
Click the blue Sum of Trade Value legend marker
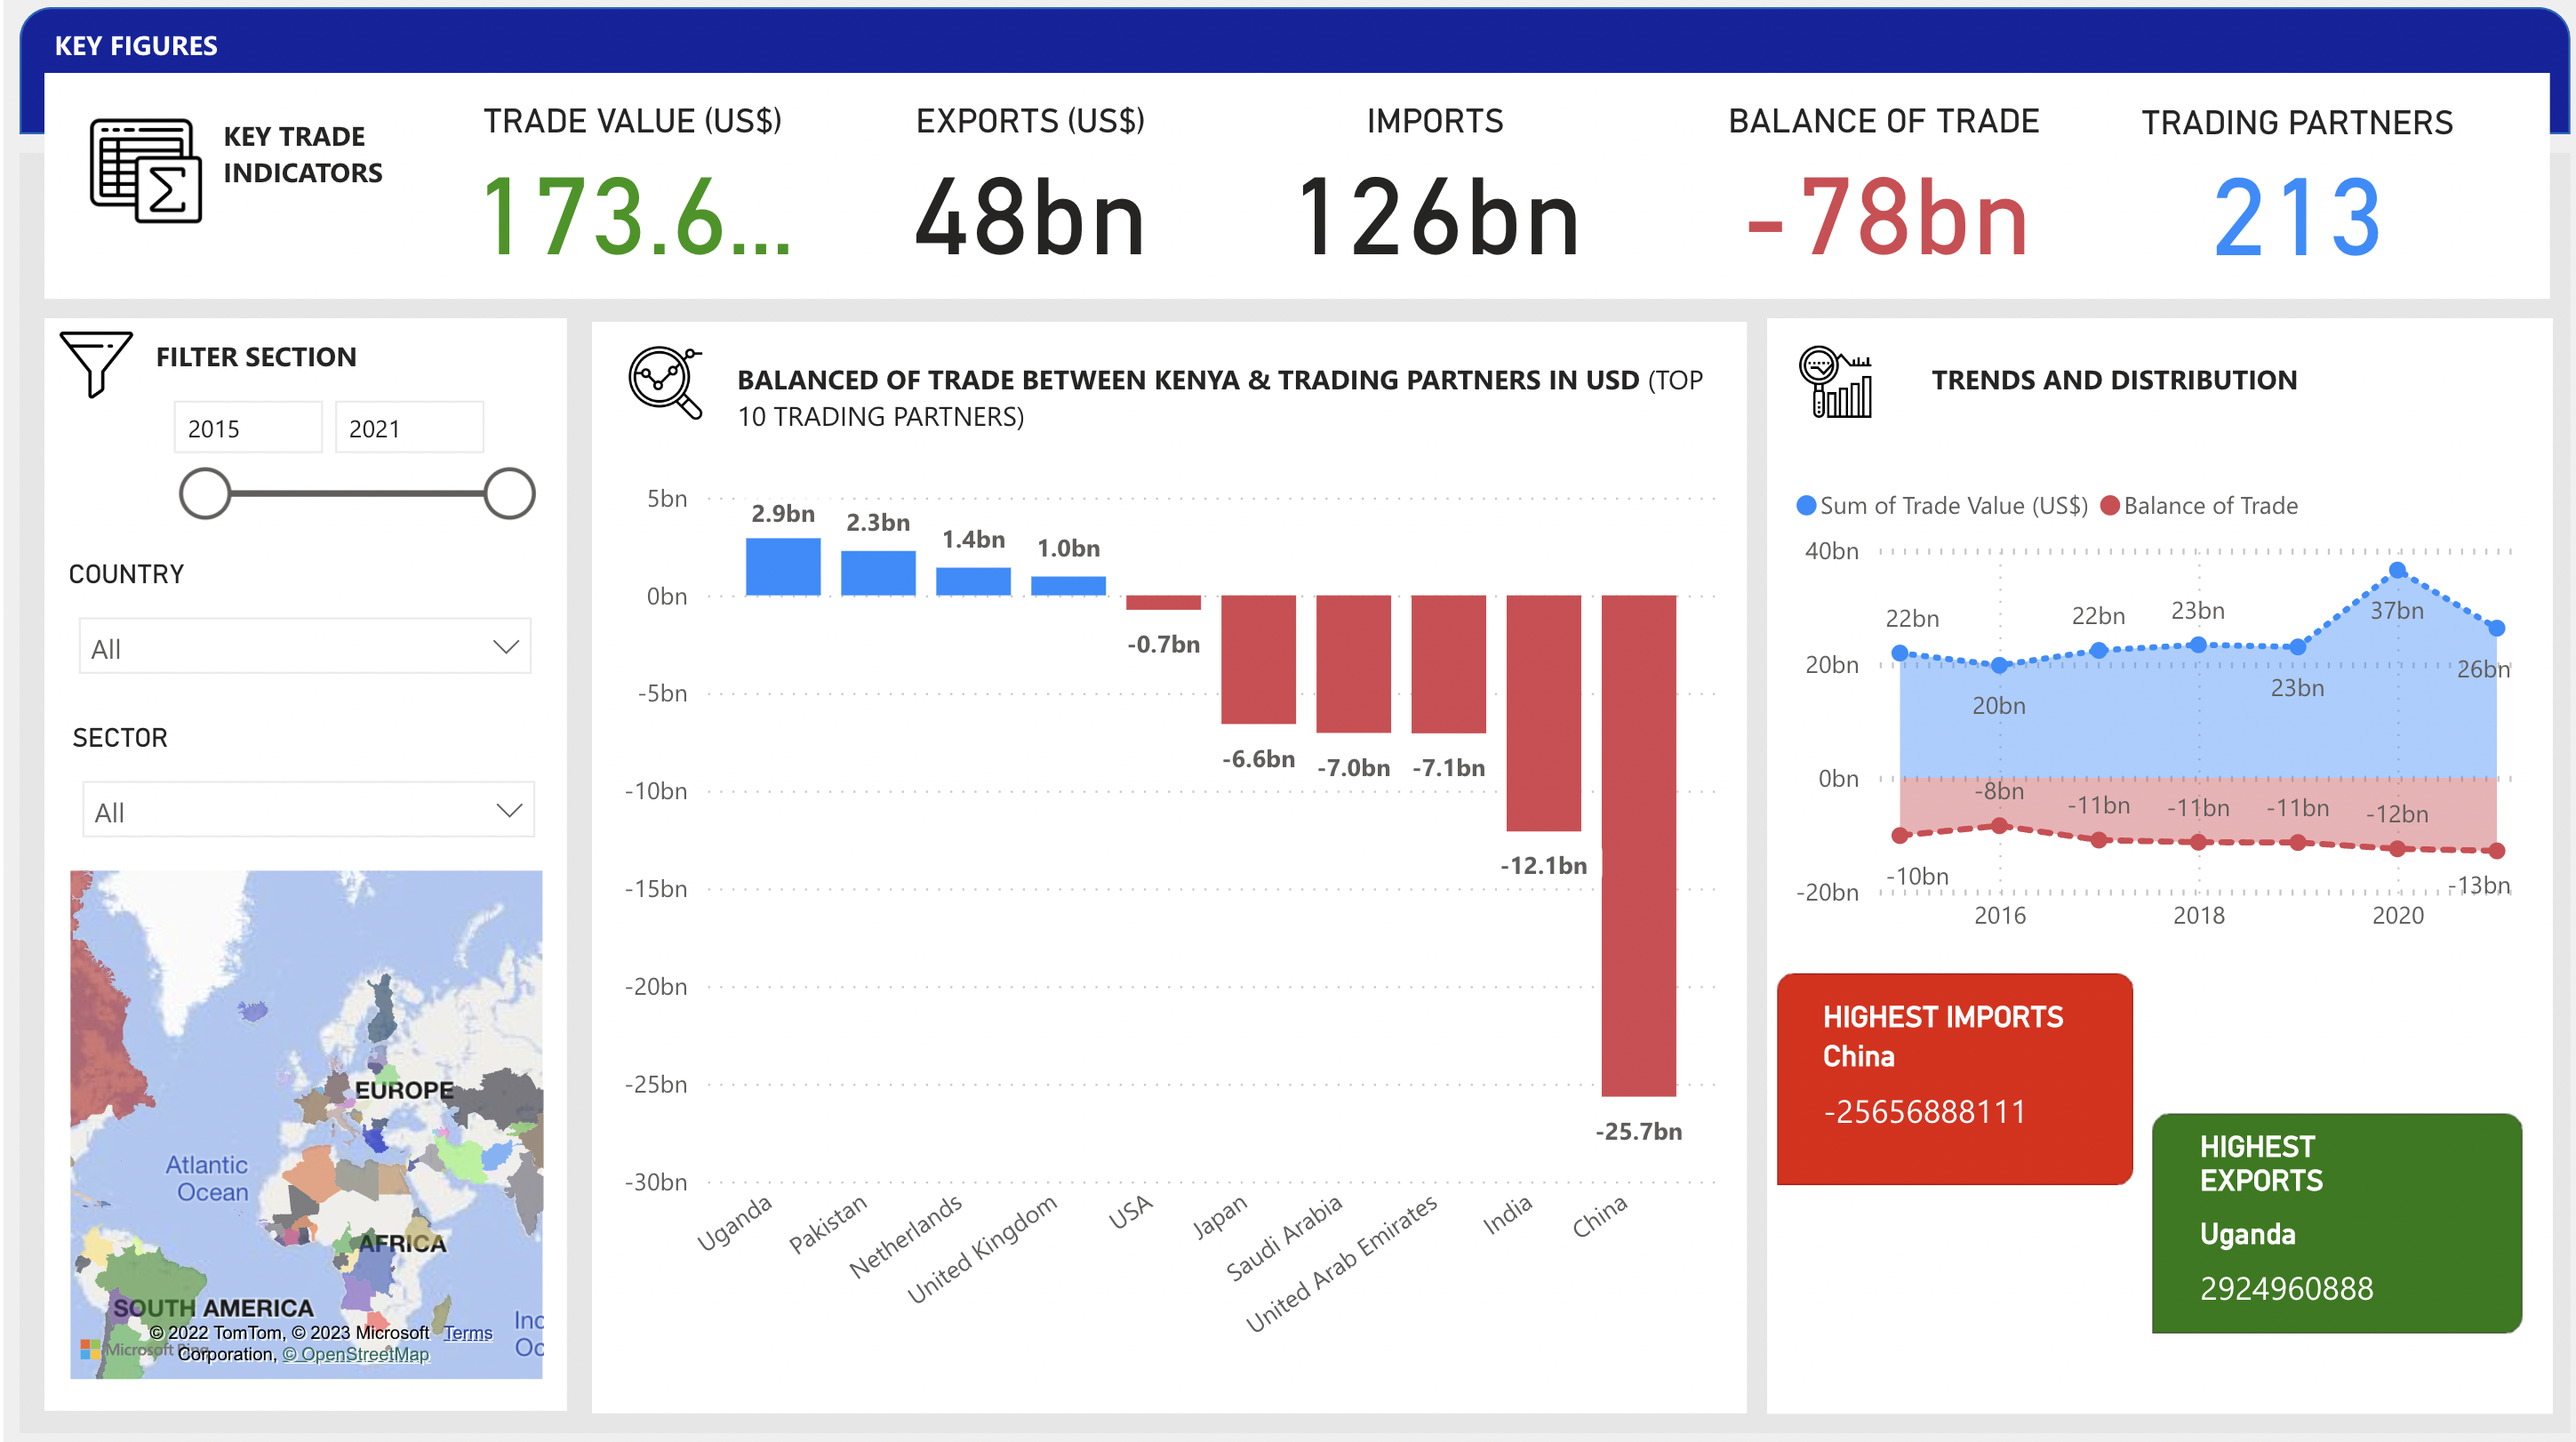1806,506
